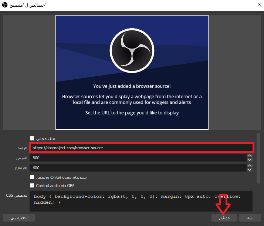This screenshot has height=226, width=264.
Task: Click the العرض width field showing 800
Action: [138, 158]
